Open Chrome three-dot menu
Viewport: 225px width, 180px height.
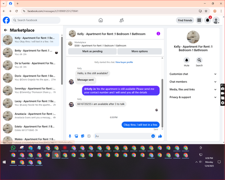[221, 11]
